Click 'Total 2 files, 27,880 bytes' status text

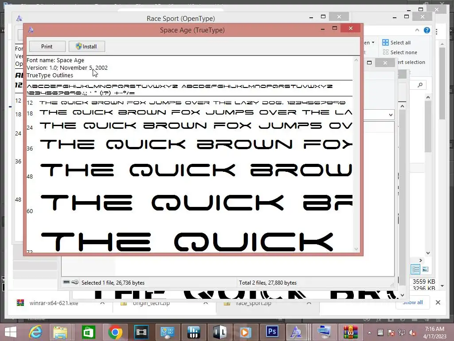coord(267,283)
